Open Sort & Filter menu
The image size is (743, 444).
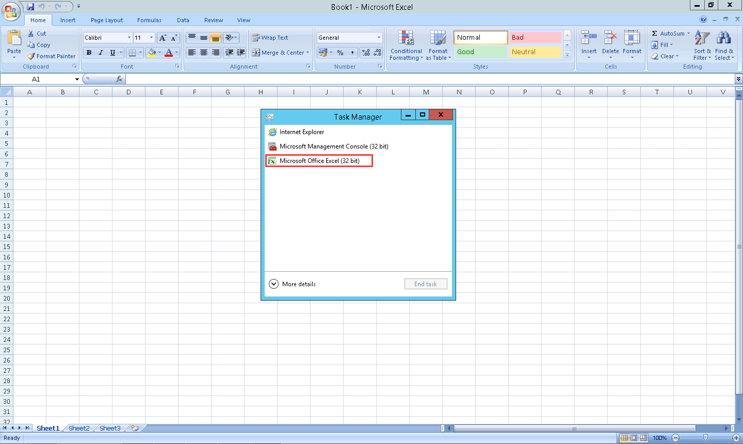point(702,45)
